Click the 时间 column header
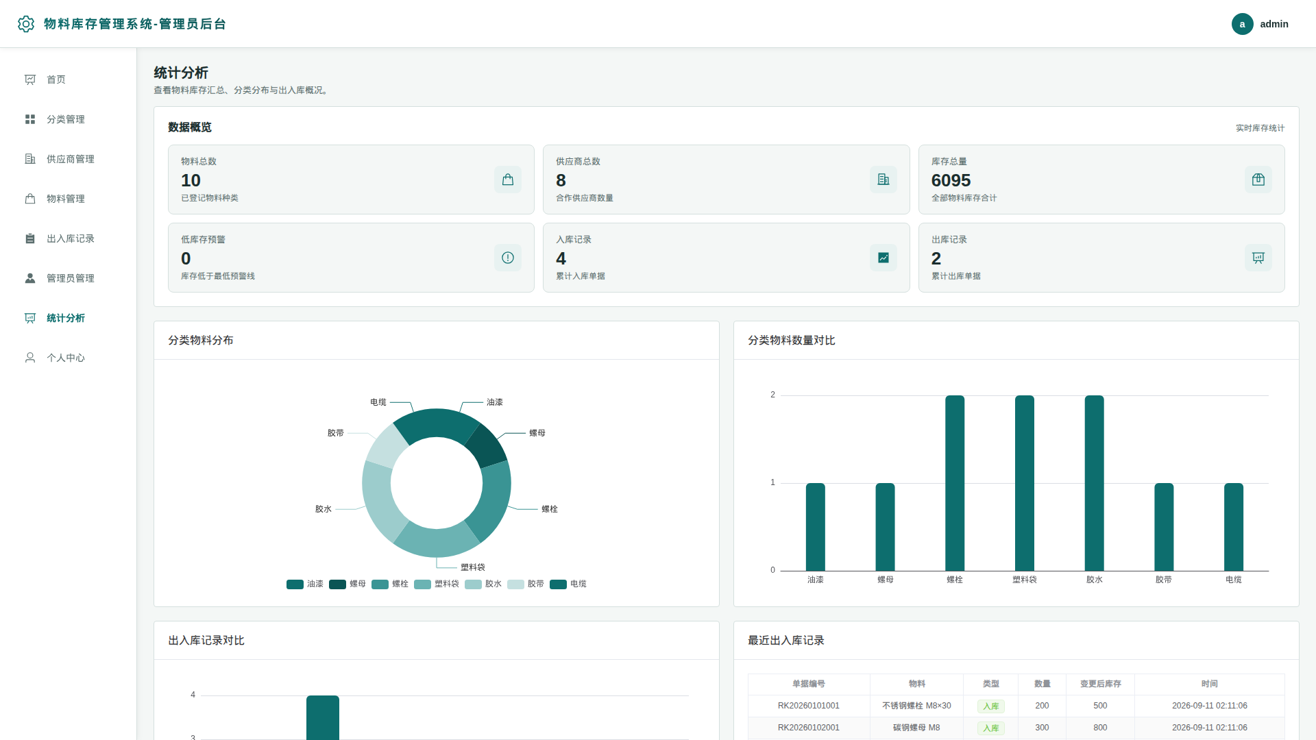This screenshot has width=1316, height=740. click(x=1209, y=684)
